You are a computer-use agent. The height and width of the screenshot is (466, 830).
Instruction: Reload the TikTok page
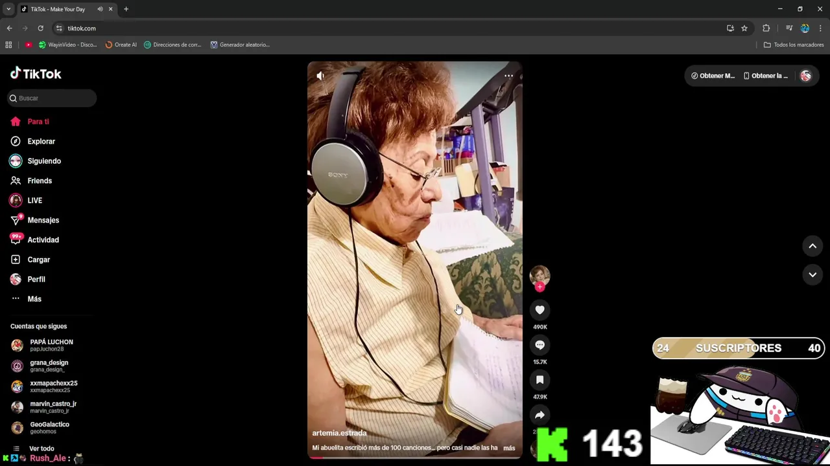tap(40, 28)
